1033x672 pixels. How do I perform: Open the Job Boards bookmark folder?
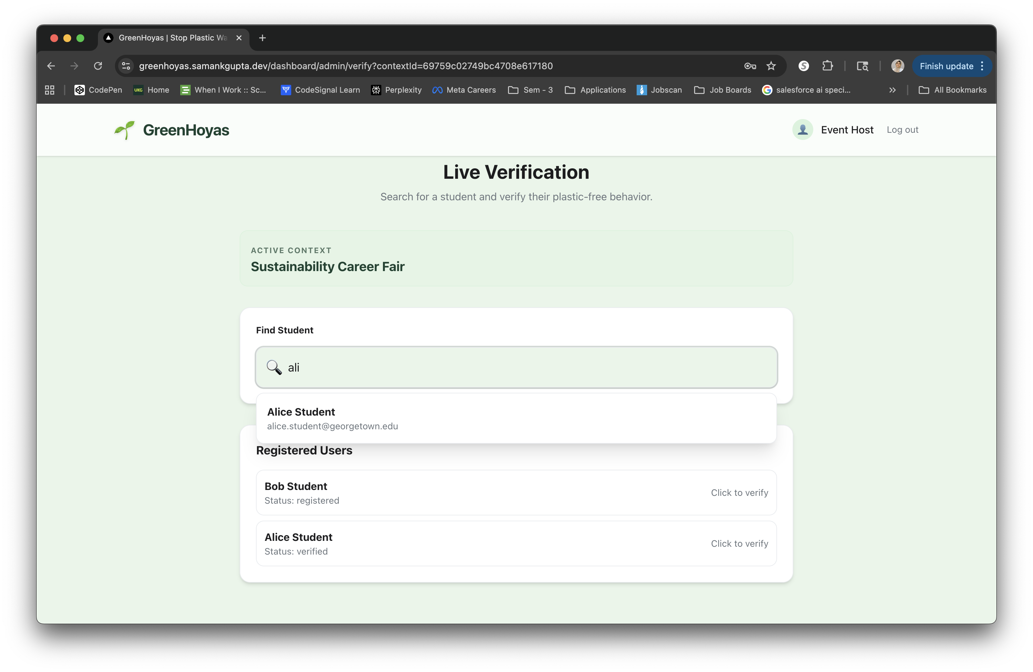(723, 90)
